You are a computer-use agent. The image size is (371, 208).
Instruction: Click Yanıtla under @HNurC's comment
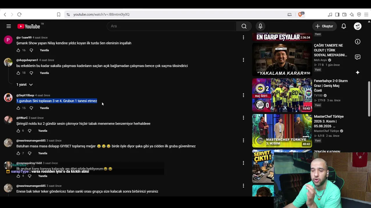point(43,131)
